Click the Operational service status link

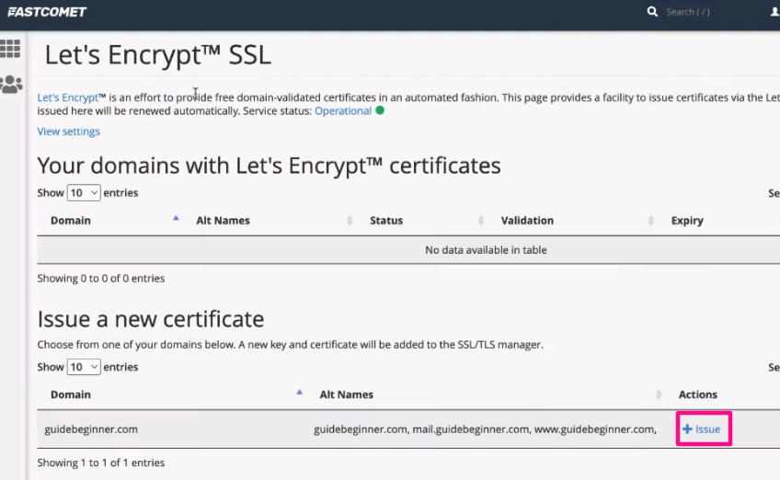click(x=343, y=111)
